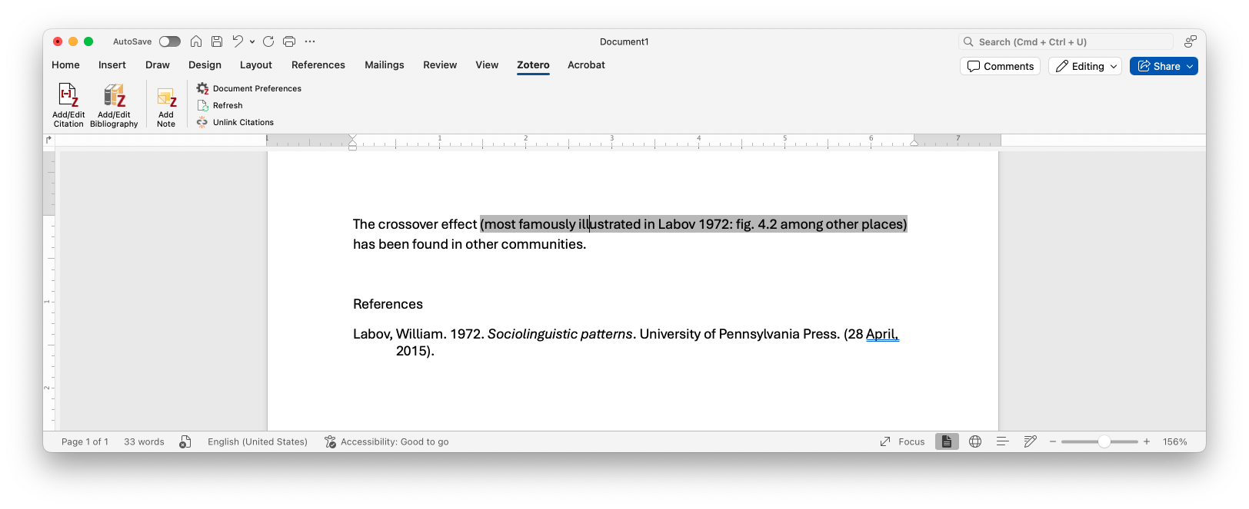Screen dimensions: 1249x509
Task: Click the Zotero Add Note icon
Action: (166, 98)
